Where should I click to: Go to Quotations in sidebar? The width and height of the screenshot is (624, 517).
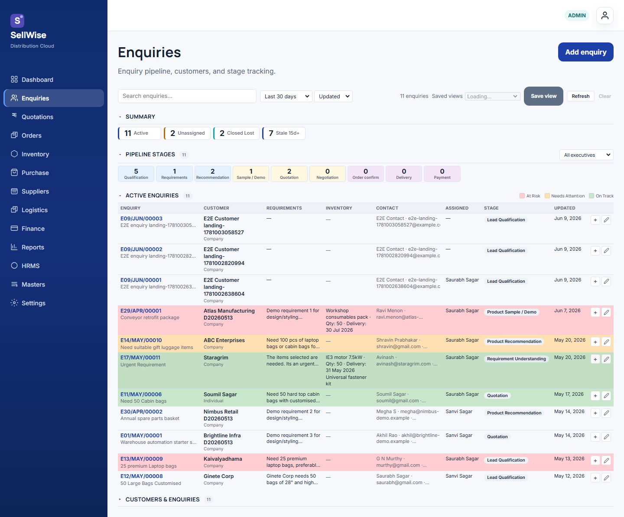point(54,116)
